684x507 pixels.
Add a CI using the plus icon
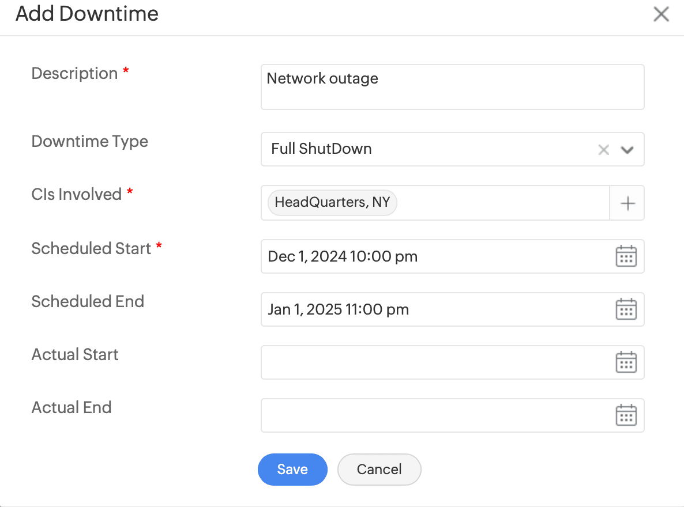click(x=627, y=203)
